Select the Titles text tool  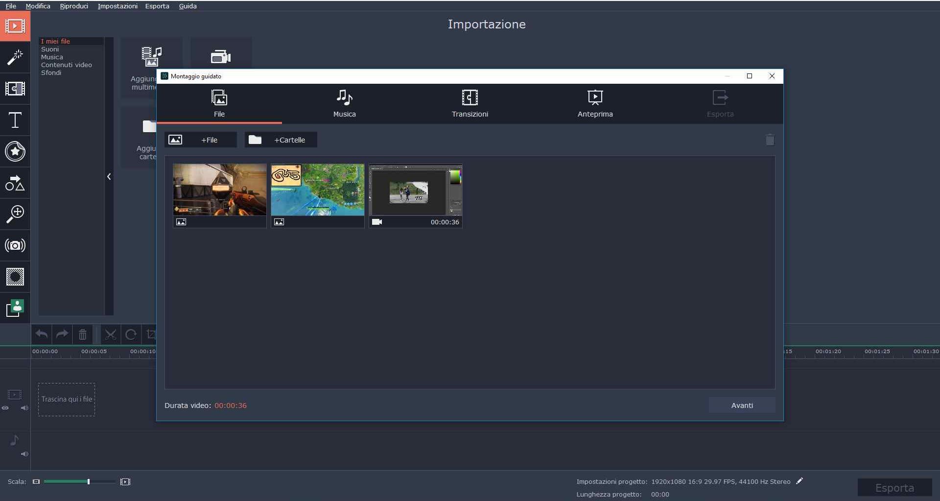15,120
